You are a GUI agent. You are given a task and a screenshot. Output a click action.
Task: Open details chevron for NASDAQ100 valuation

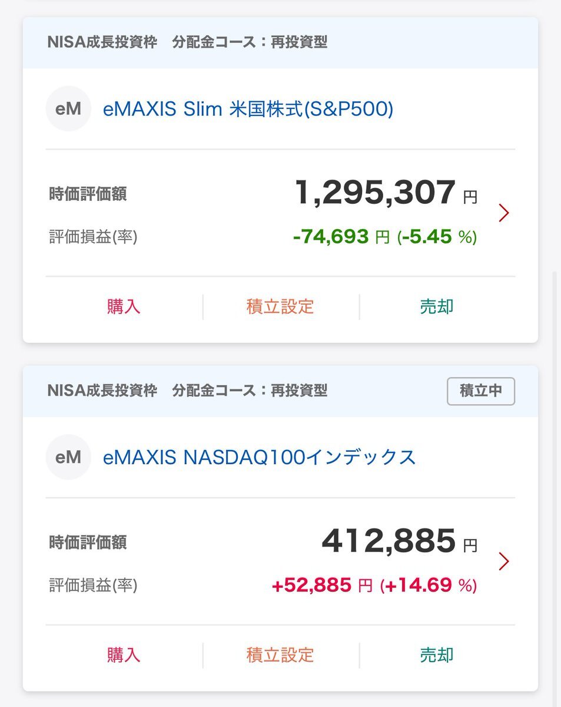click(x=503, y=561)
